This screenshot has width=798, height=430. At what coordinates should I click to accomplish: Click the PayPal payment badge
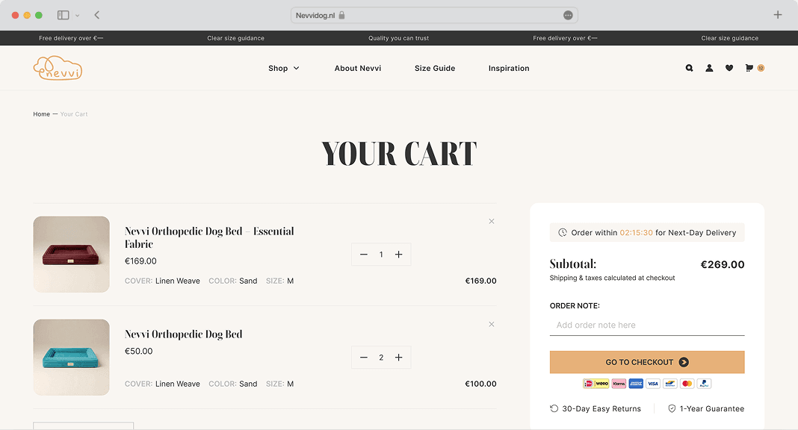704,384
